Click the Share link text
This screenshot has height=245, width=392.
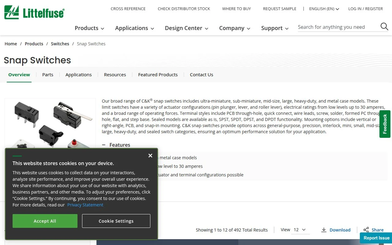(378, 230)
